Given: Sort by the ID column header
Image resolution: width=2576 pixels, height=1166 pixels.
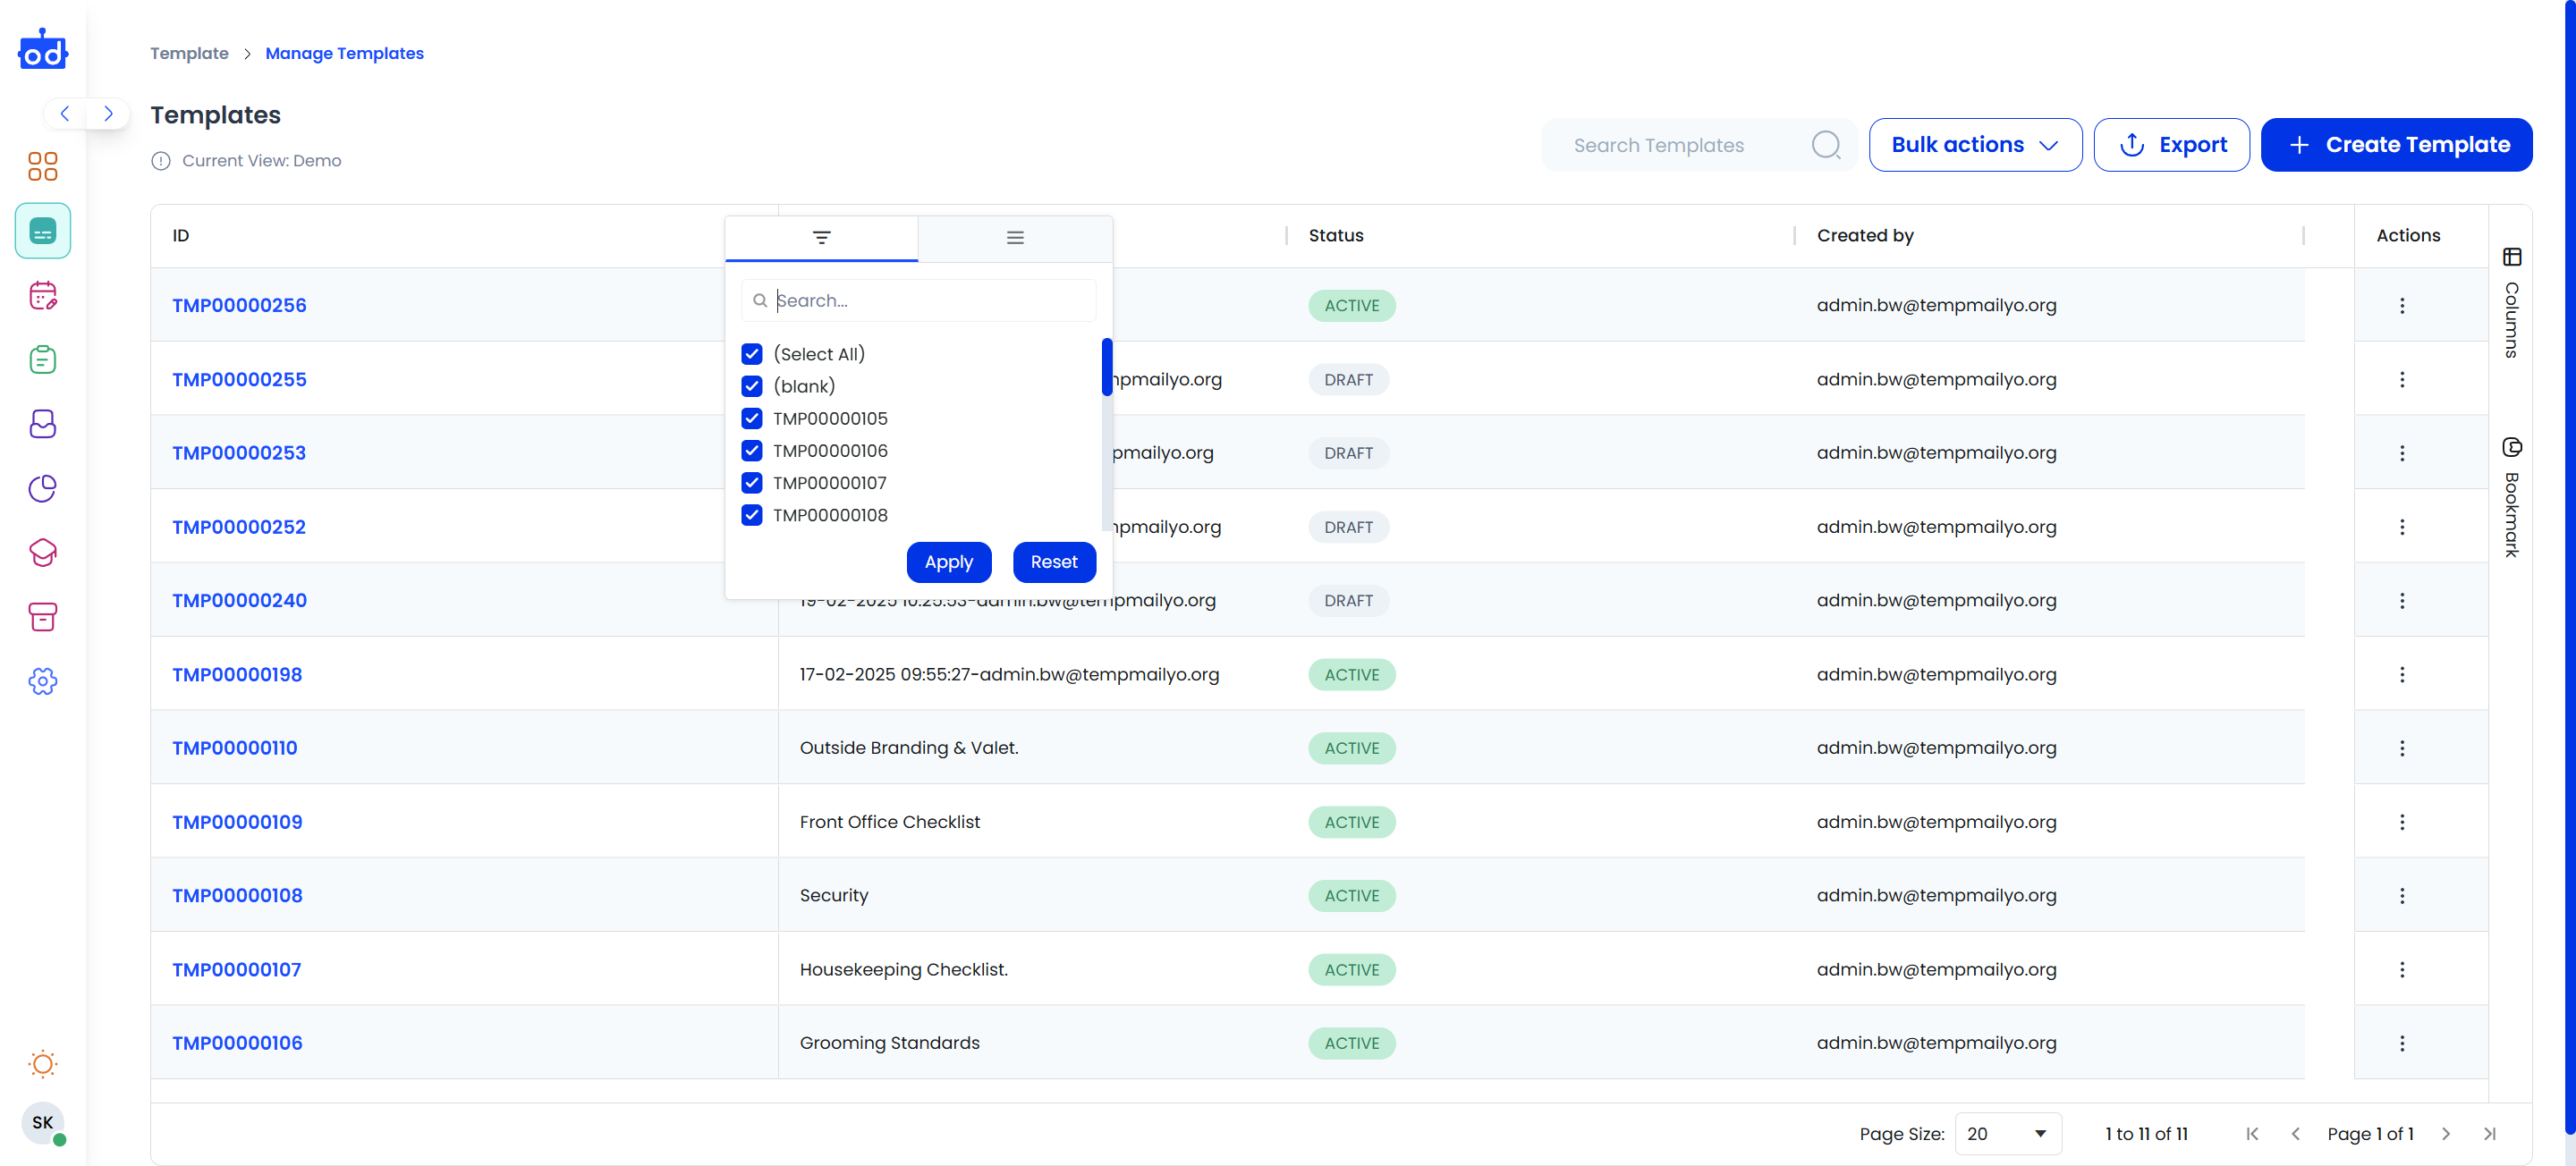Looking at the screenshot, I should click(x=180, y=236).
